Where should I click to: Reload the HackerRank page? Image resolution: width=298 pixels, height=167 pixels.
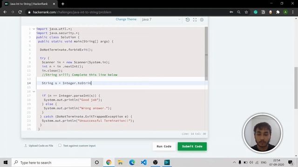(x=20, y=12)
